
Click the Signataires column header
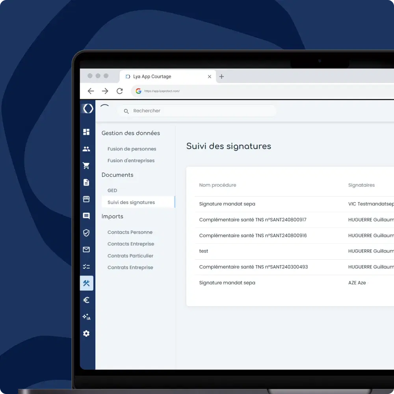(361, 185)
